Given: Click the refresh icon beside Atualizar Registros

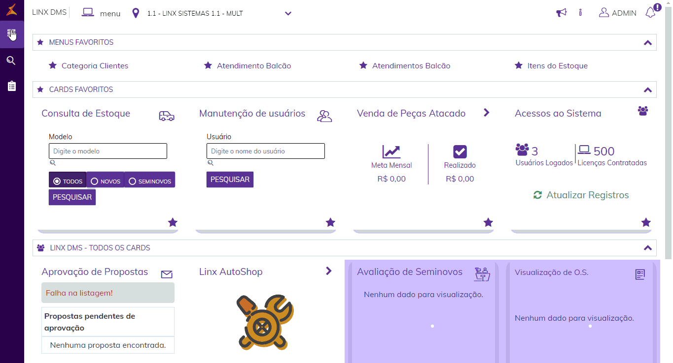Looking at the screenshot, I should tap(537, 195).
